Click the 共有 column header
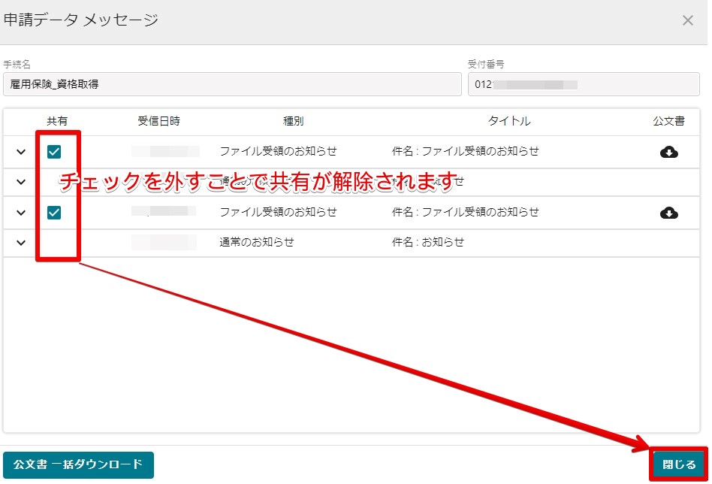 pyautogui.click(x=57, y=121)
